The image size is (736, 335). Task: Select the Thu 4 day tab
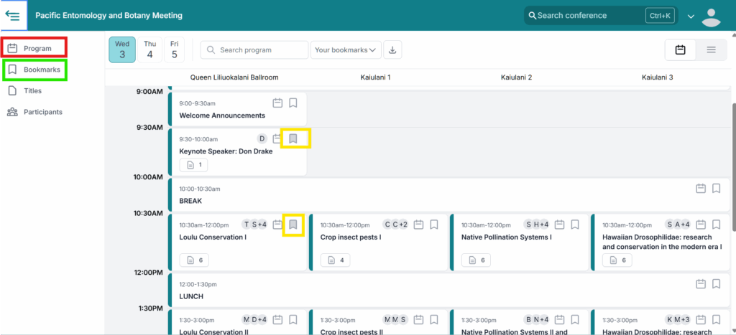(x=149, y=49)
